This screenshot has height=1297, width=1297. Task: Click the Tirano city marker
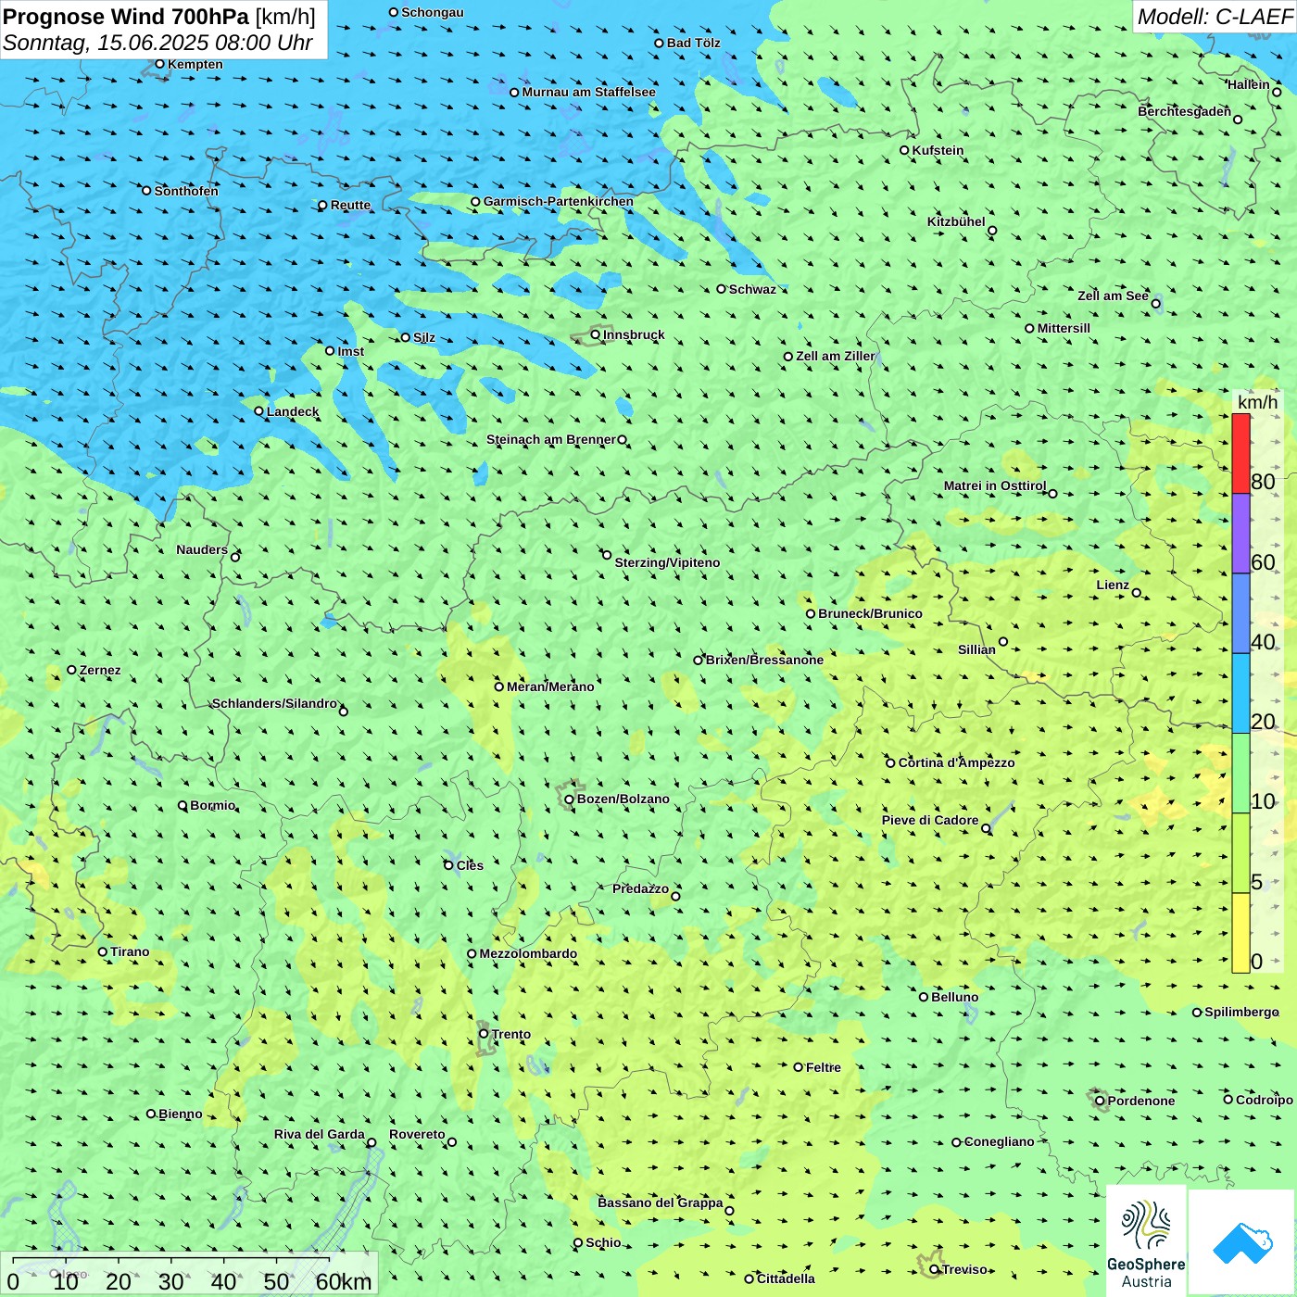pyautogui.click(x=103, y=951)
